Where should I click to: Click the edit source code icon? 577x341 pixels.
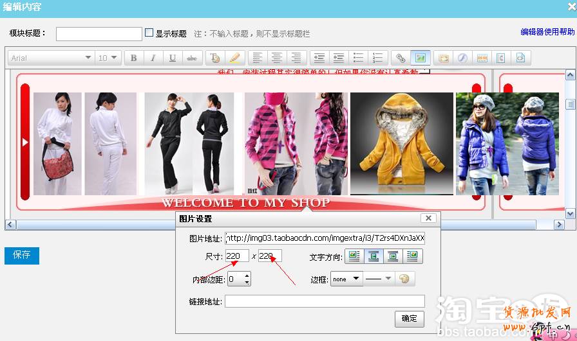click(520, 58)
